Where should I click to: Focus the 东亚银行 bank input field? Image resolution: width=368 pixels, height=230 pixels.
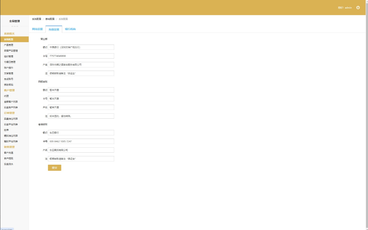[x=81, y=133]
